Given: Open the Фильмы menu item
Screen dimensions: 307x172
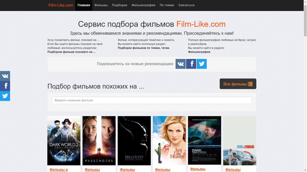Looking at the screenshot, I should click(101, 5).
